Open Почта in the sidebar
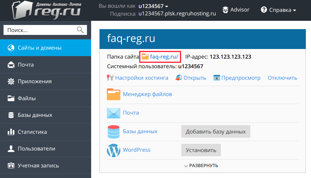Screen dimensions: 311x178 click(x=46, y=65)
